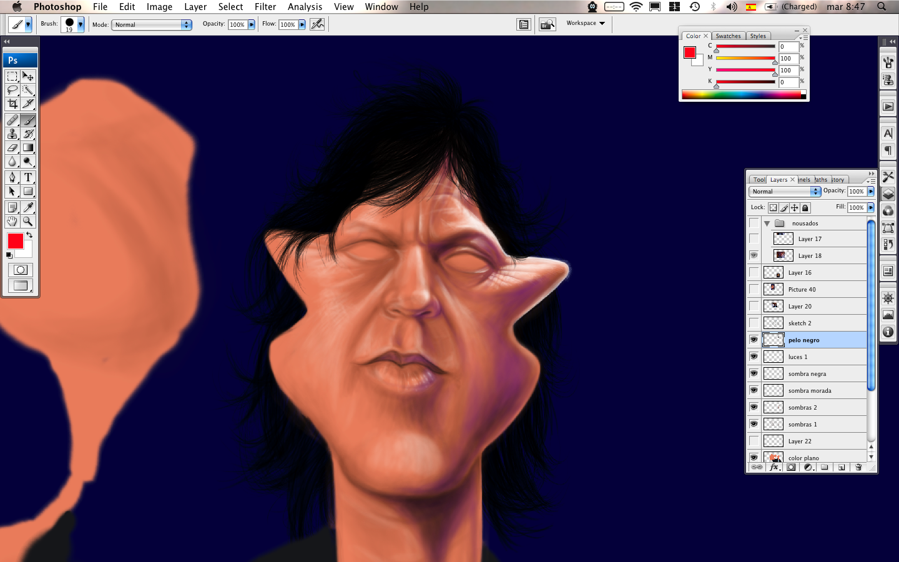Show the Layer 16 layer
This screenshot has height=562, width=899.
[x=754, y=272]
